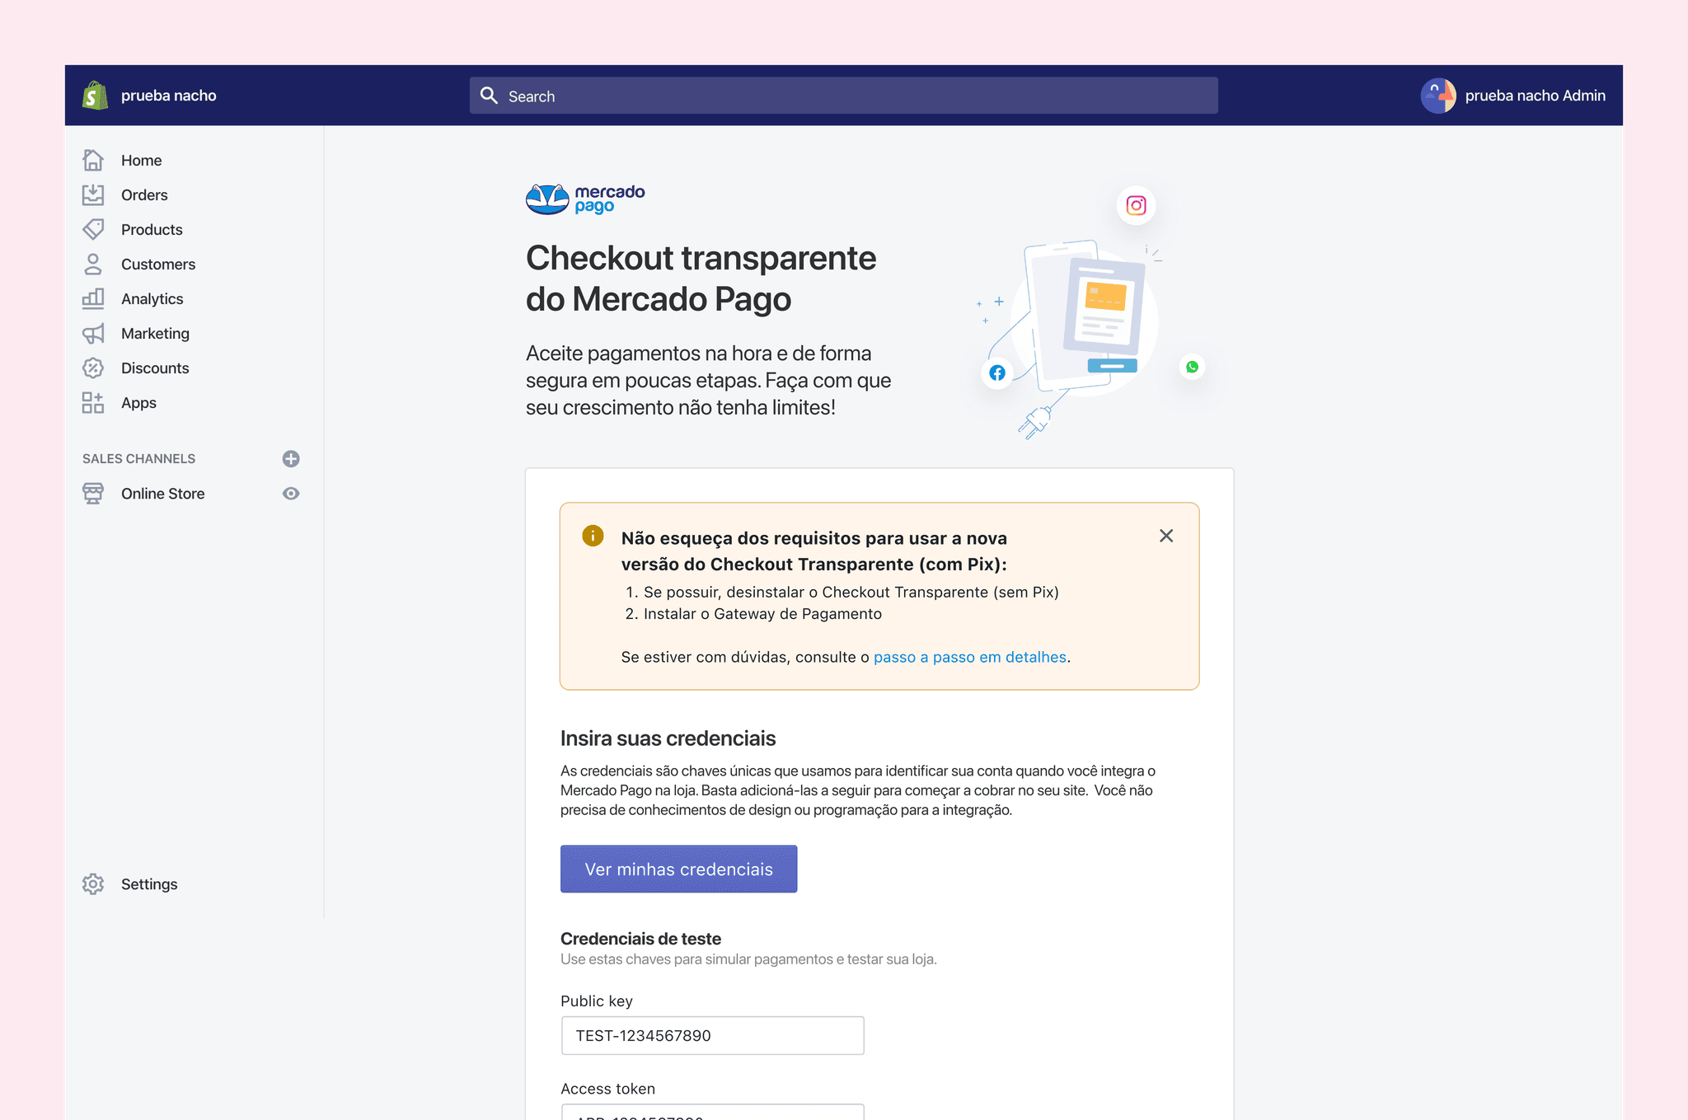The image size is (1688, 1120).
Task: Open Orders in the sidebar
Action: click(x=144, y=194)
